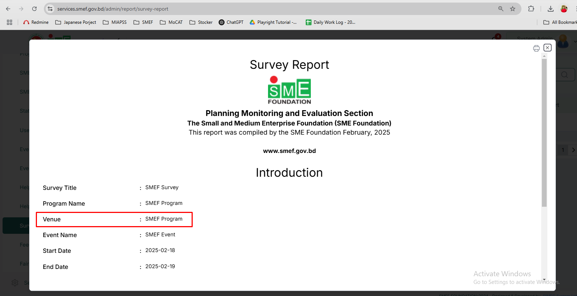The image size is (577, 296).
Task: Click the Program Name value 'SMEF Program'
Action: (x=164, y=203)
